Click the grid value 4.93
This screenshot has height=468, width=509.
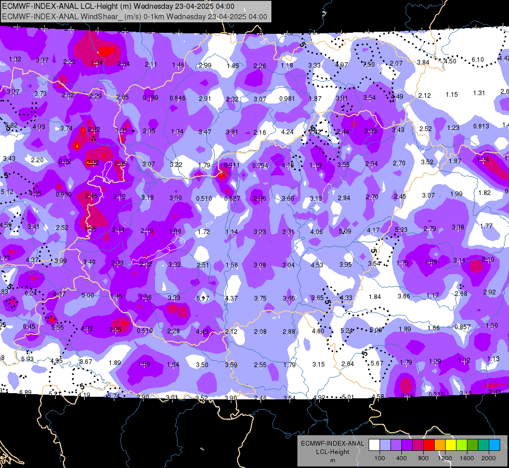coord(39,127)
